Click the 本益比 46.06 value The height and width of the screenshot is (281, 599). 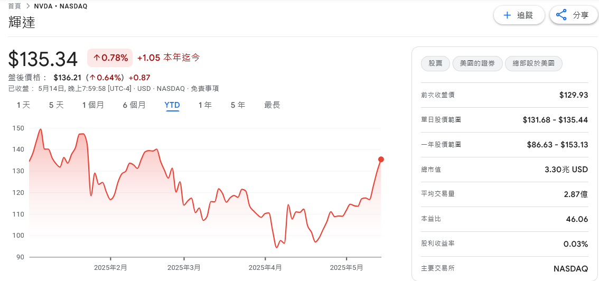point(577,219)
